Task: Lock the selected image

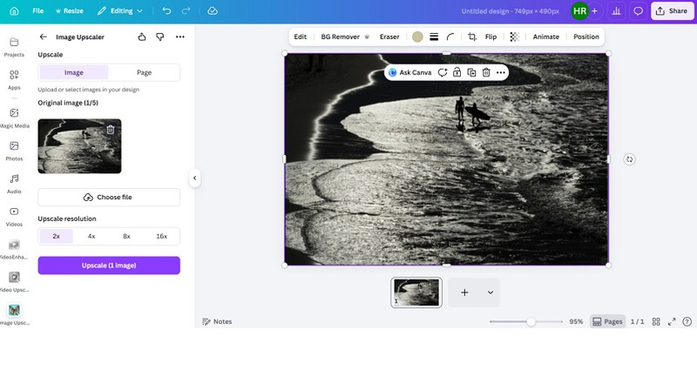Action: (x=457, y=72)
